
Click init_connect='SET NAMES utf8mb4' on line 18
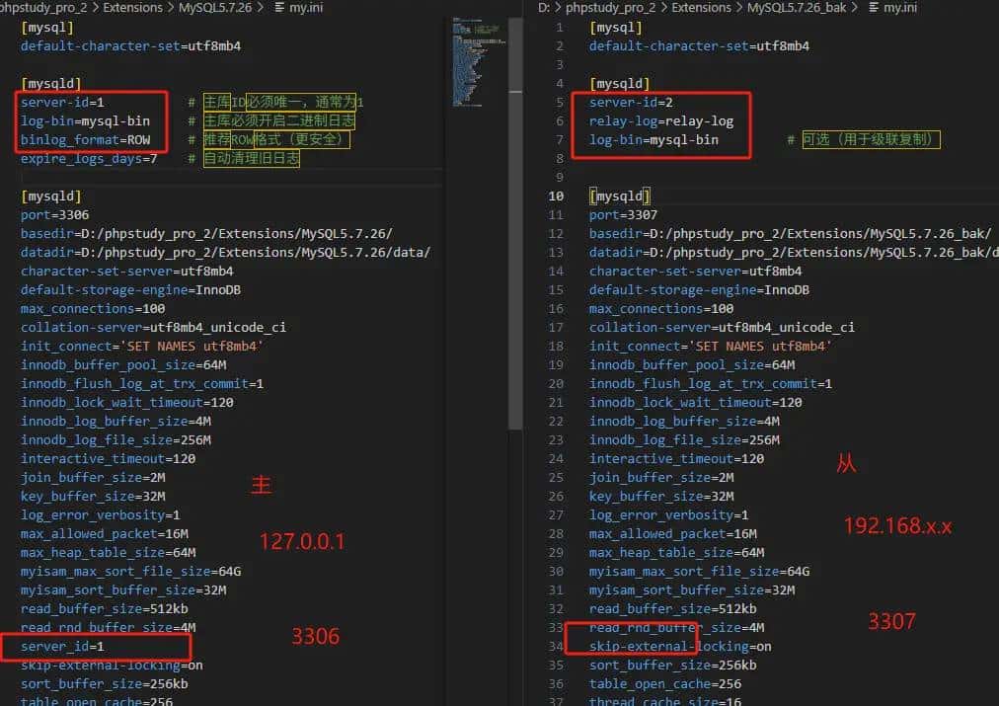point(711,346)
